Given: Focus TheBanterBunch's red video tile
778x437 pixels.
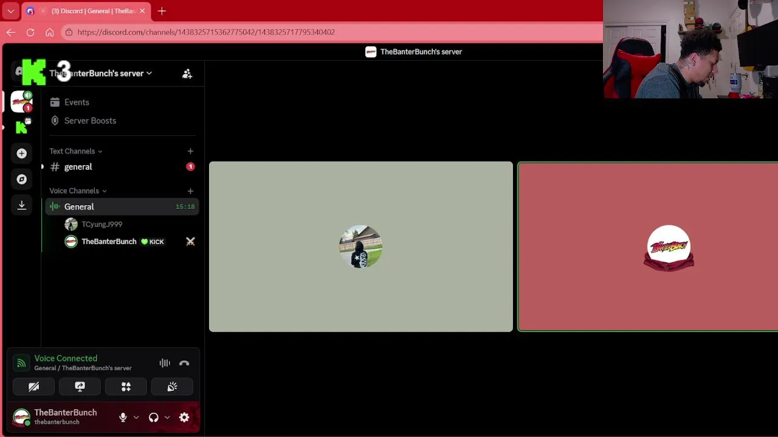Looking at the screenshot, I should coord(648,246).
